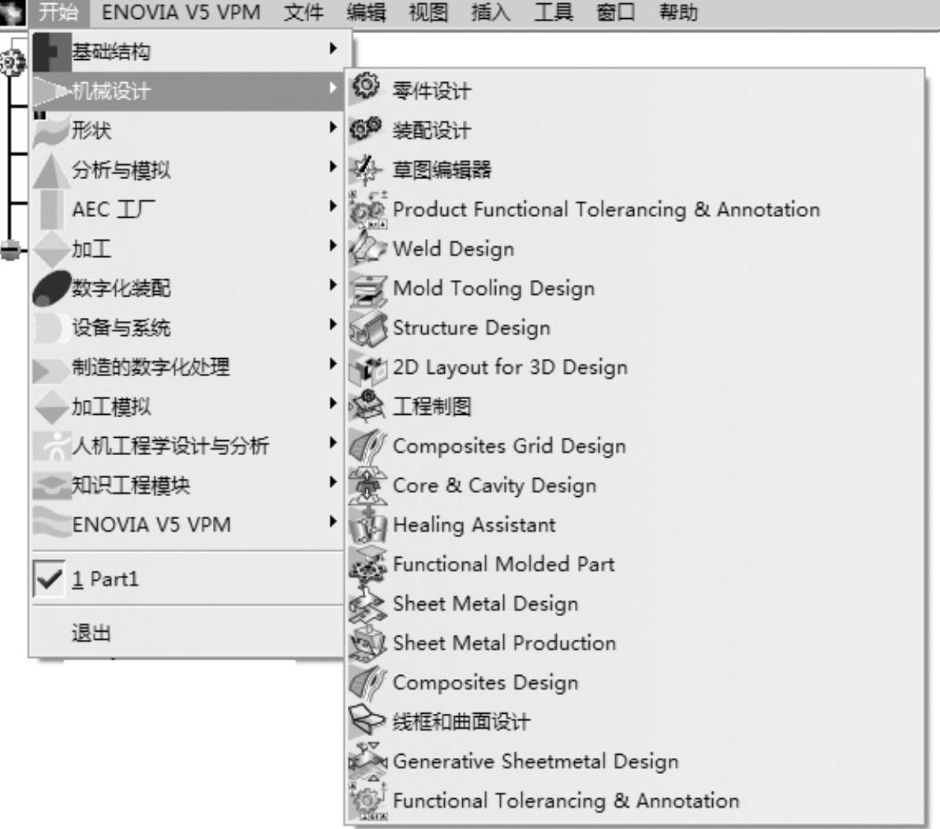
Task: Click the 分析与模拟 cone icon
Action: (x=51, y=171)
